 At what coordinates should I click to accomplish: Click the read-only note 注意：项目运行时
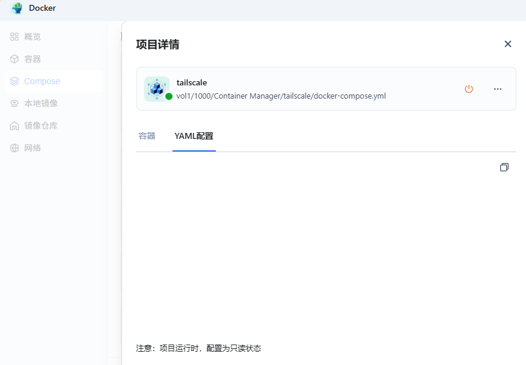point(198,348)
